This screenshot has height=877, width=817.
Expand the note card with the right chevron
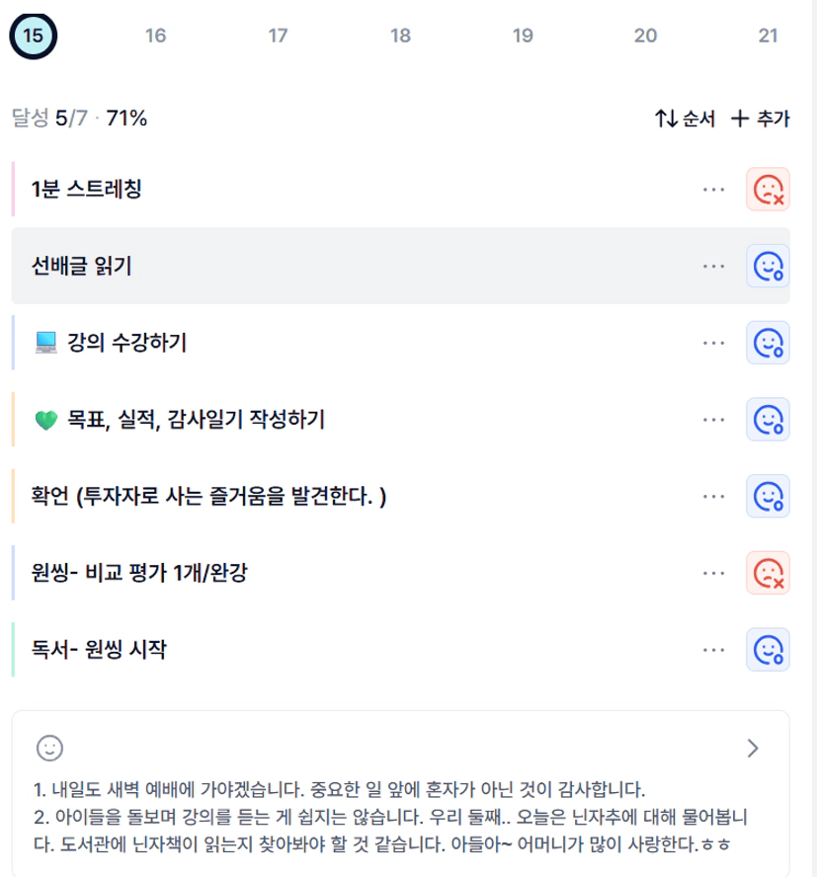753,748
